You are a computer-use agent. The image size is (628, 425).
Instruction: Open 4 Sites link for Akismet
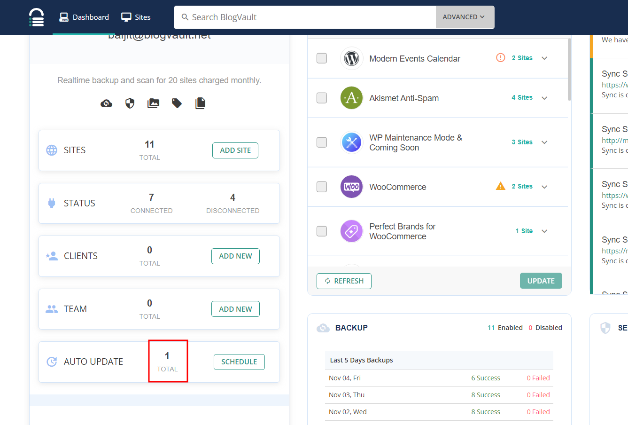(522, 98)
